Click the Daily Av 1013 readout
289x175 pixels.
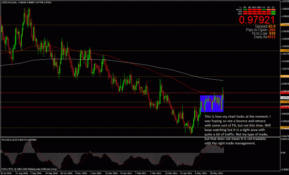[264, 37]
